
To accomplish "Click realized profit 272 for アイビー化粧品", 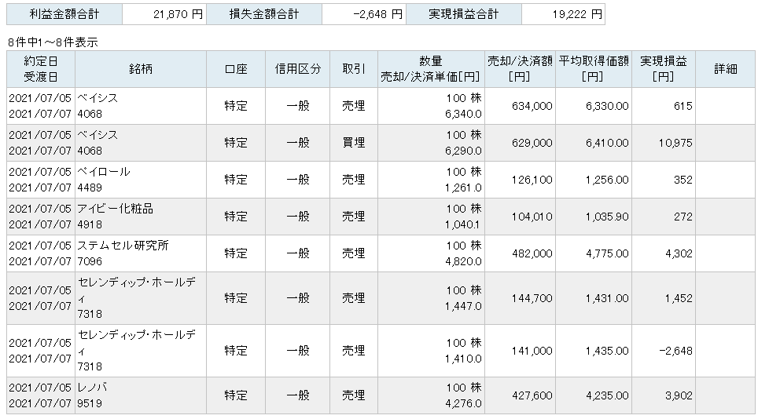I will [x=664, y=217].
